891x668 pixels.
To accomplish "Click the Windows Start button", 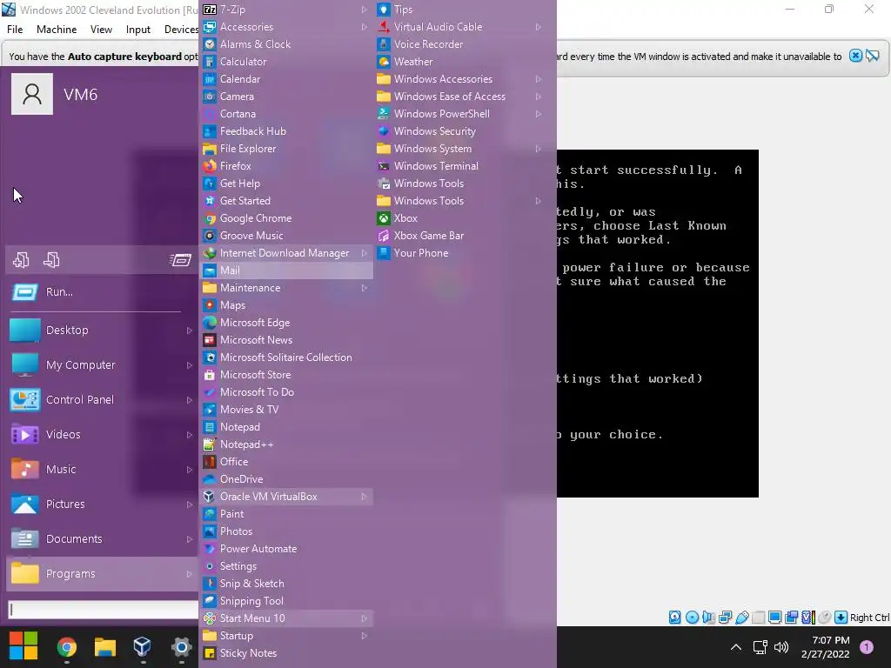I will point(23,646).
